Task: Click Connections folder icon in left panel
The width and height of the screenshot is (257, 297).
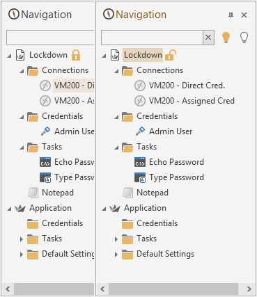Action: pyautogui.click(x=33, y=71)
